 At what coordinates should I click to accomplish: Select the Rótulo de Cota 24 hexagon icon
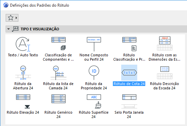pyautogui.click(x=129, y=73)
